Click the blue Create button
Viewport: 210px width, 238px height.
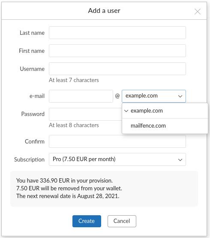pyautogui.click(x=87, y=221)
